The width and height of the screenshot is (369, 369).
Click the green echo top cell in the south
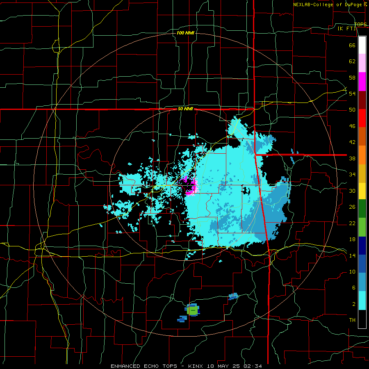click(193, 310)
